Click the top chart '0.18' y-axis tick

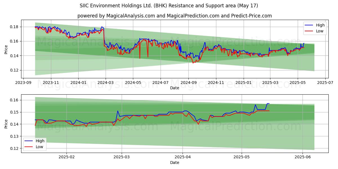[x=15, y=27]
